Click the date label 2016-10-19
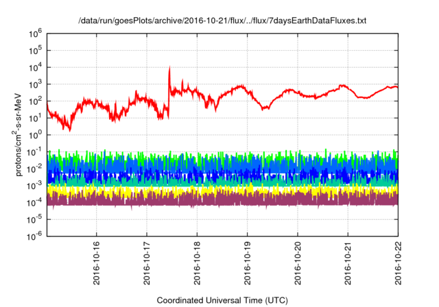Screen dimensions: 439x307 (x=247, y=263)
